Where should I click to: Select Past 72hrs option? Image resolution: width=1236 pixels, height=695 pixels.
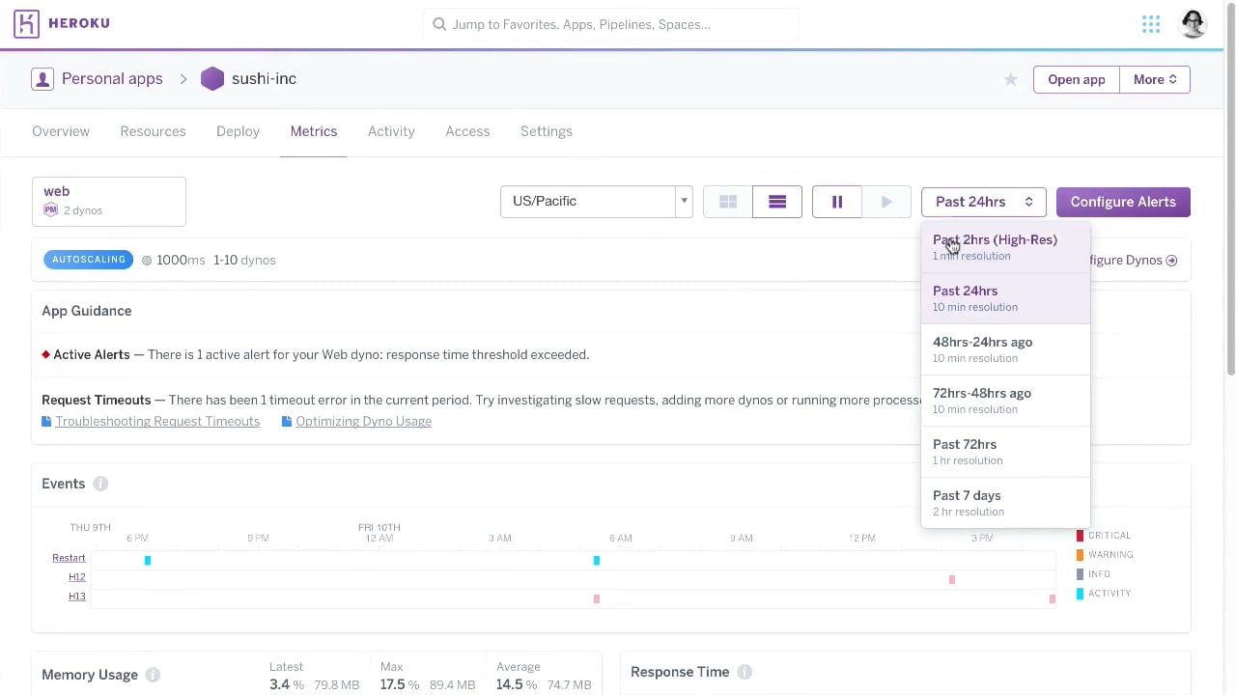pyautogui.click(x=1005, y=452)
